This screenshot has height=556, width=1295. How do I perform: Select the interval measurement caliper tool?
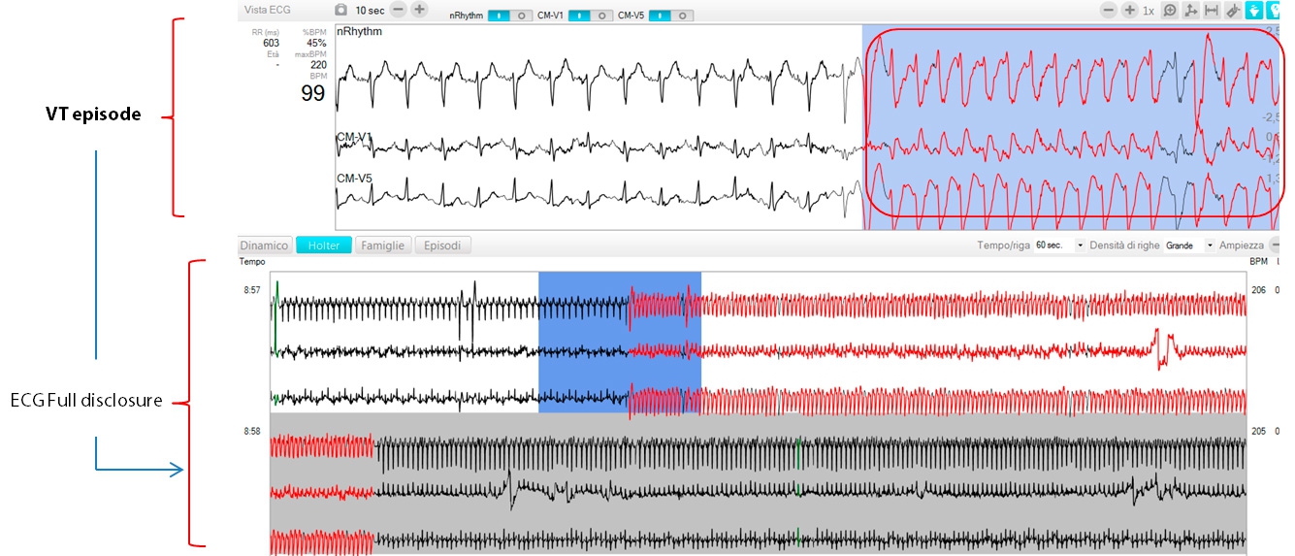1212,10
